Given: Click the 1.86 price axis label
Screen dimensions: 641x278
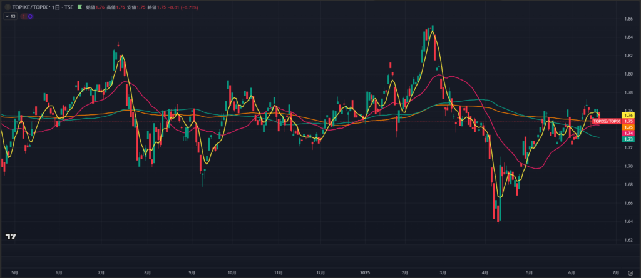Looking at the screenshot, I should point(628,19).
